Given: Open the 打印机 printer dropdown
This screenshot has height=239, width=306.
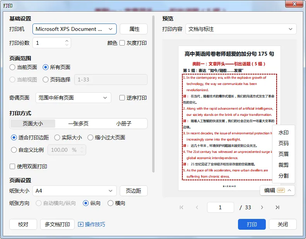Looking at the screenshot, I should (75, 29).
